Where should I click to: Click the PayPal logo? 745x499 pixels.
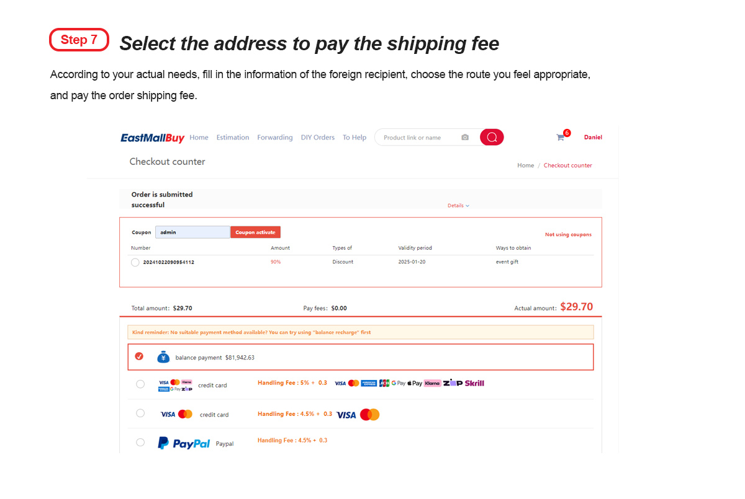coord(184,443)
